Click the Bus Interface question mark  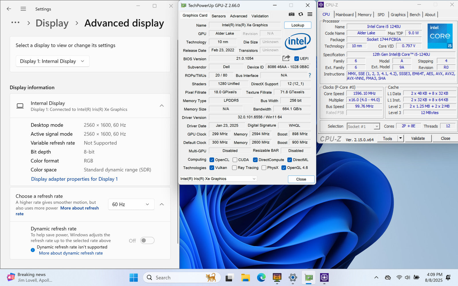click(309, 75)
